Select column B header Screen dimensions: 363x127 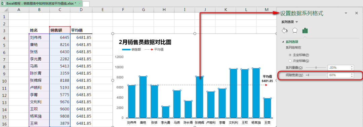pos(39,10)
